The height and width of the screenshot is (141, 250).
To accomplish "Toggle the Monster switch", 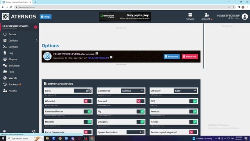I will click(87, 122).
